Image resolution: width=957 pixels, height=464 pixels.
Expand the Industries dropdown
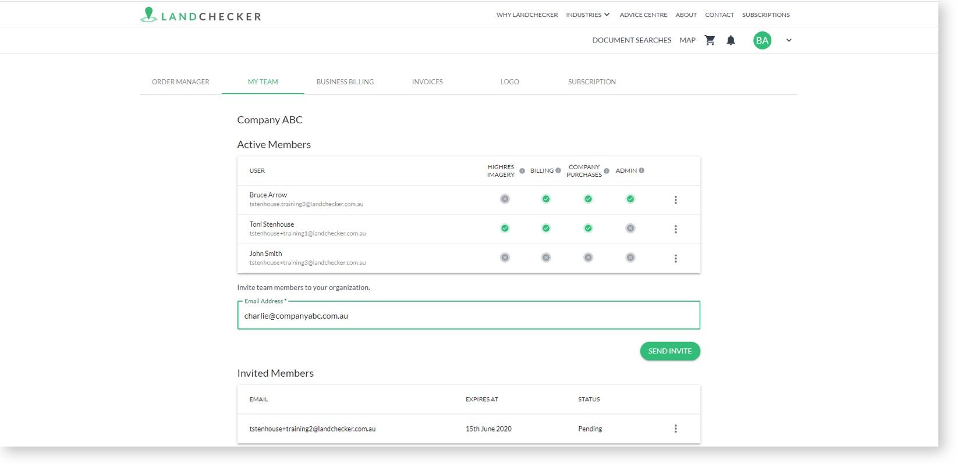click(588, 15)
